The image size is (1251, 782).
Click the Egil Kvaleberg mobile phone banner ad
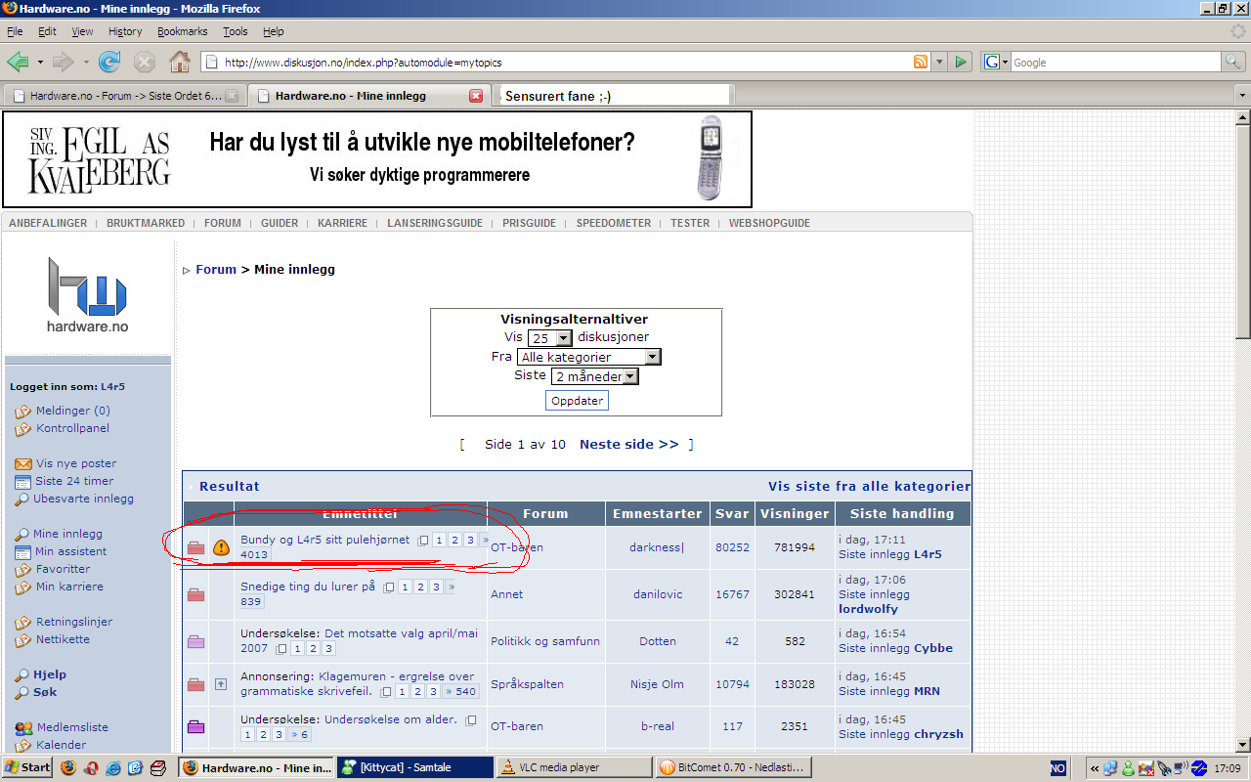(x=377, y=159)
